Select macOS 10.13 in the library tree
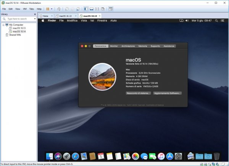Image resolution: width=229 pixels, height=166 pixels. click(18, 28)
